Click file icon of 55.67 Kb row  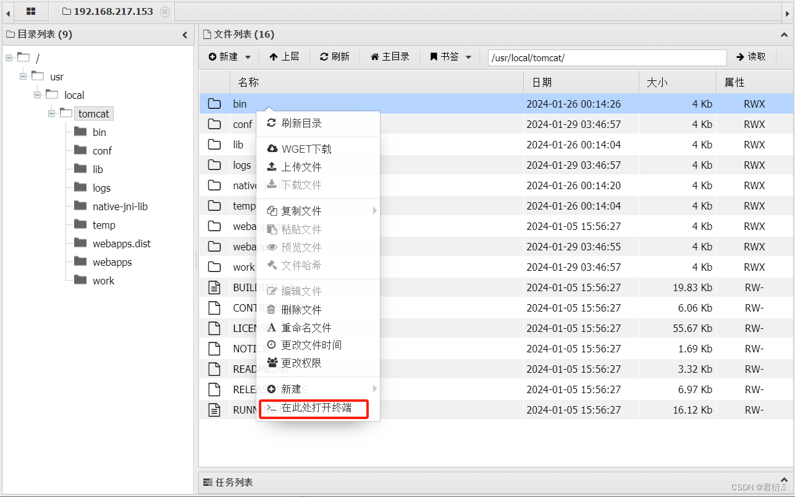(214, 328)
